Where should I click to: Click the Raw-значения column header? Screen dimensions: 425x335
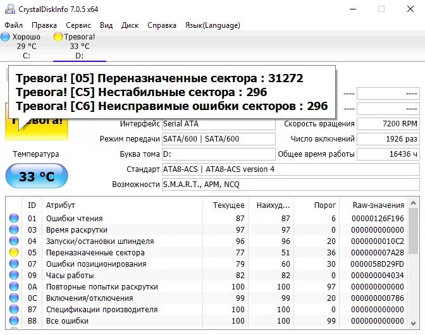click(374, 205)
